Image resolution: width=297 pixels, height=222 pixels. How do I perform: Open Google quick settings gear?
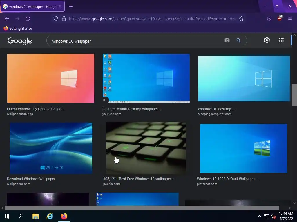tap(267, 40)
